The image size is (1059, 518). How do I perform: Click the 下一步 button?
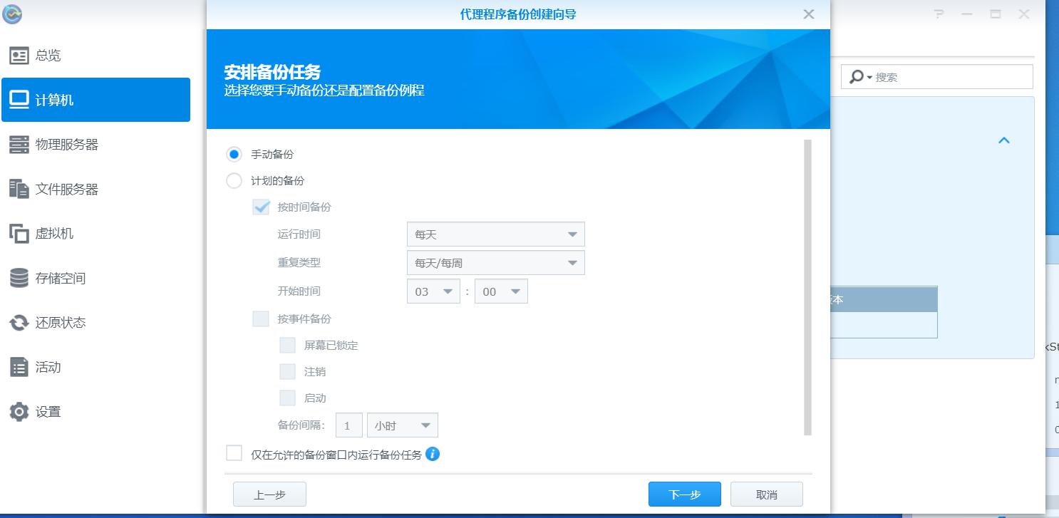[x=683, y=494]
